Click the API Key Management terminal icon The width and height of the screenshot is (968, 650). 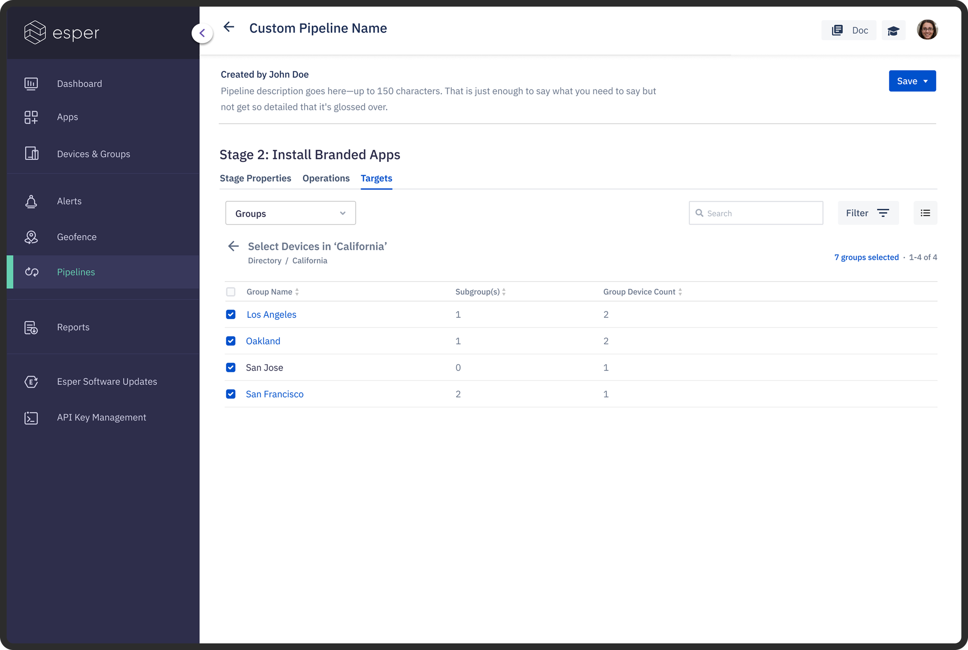(31, 418)
